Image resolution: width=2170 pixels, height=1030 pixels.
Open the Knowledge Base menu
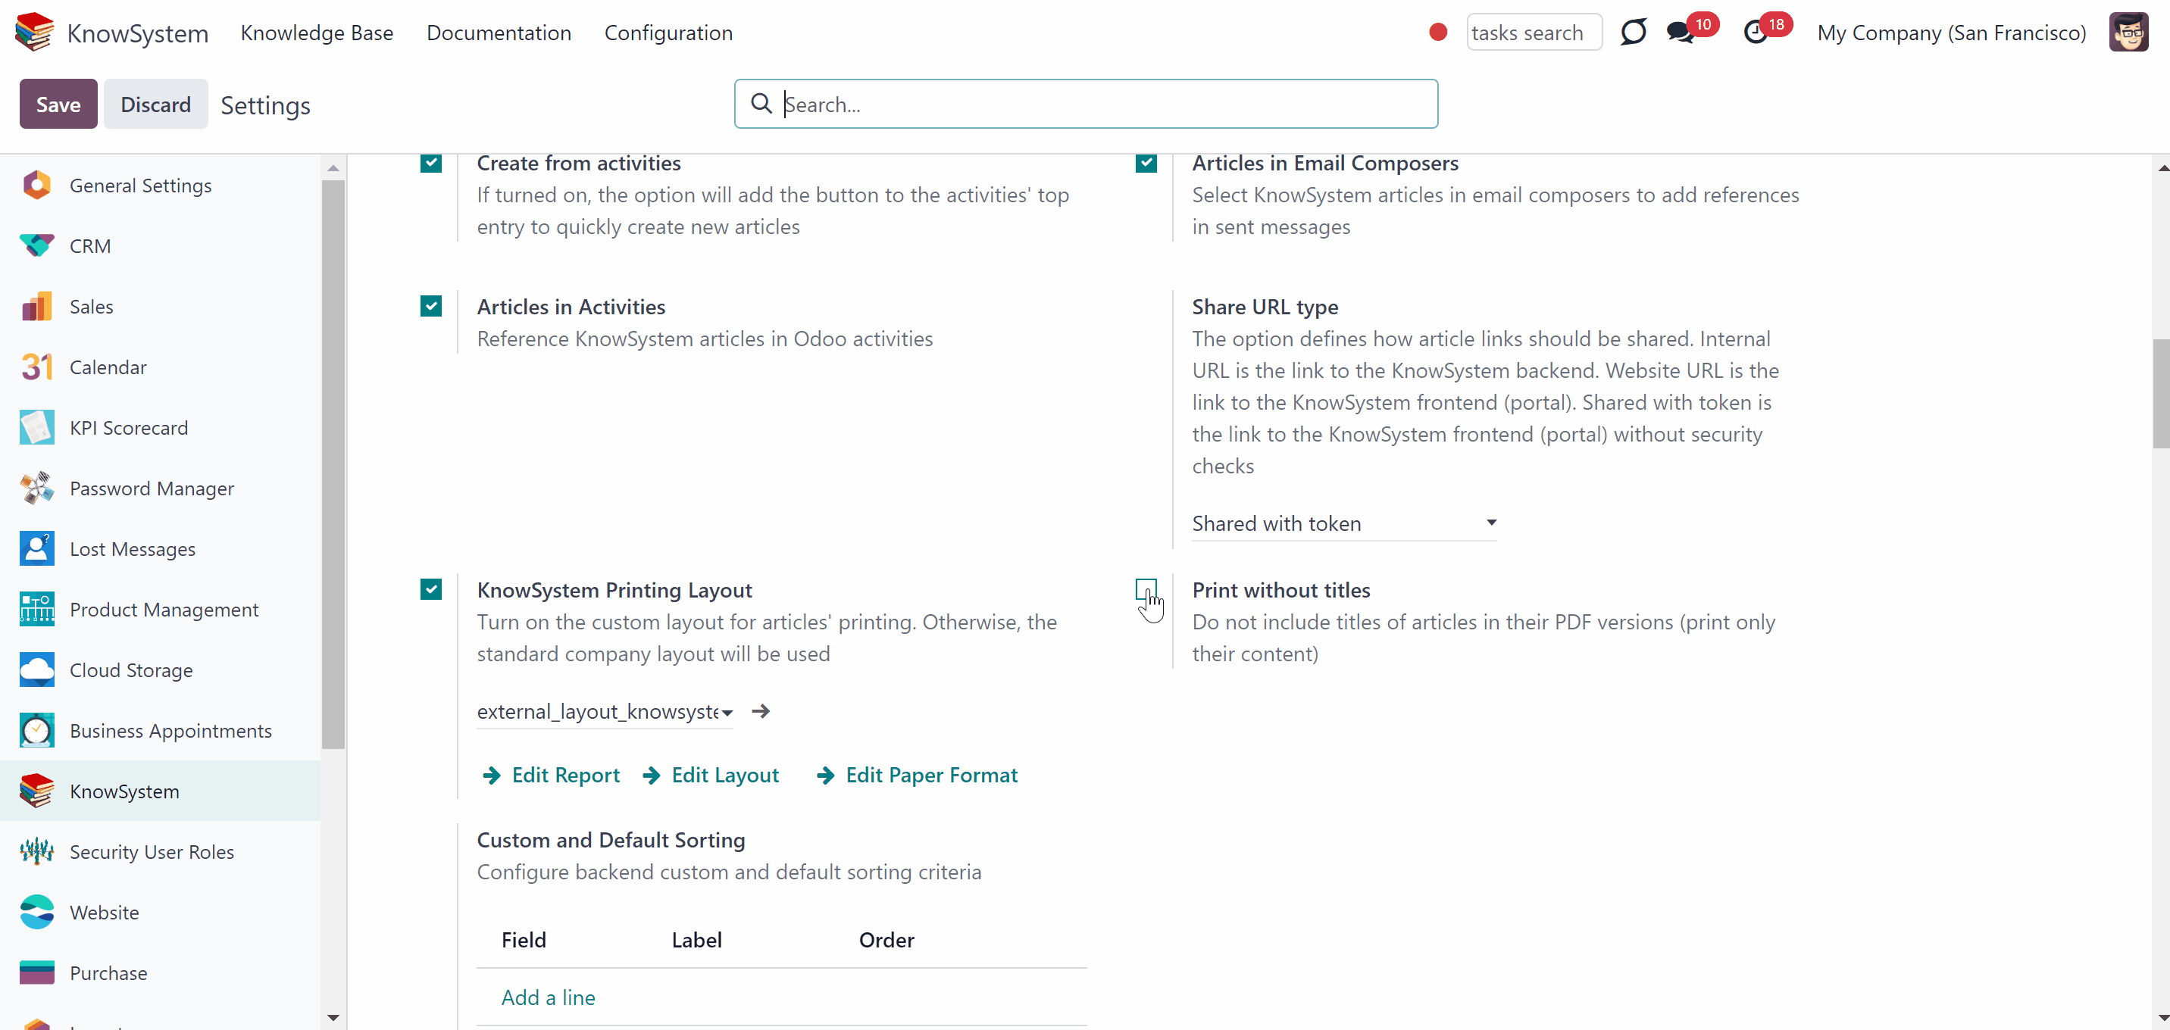(317, 33)
